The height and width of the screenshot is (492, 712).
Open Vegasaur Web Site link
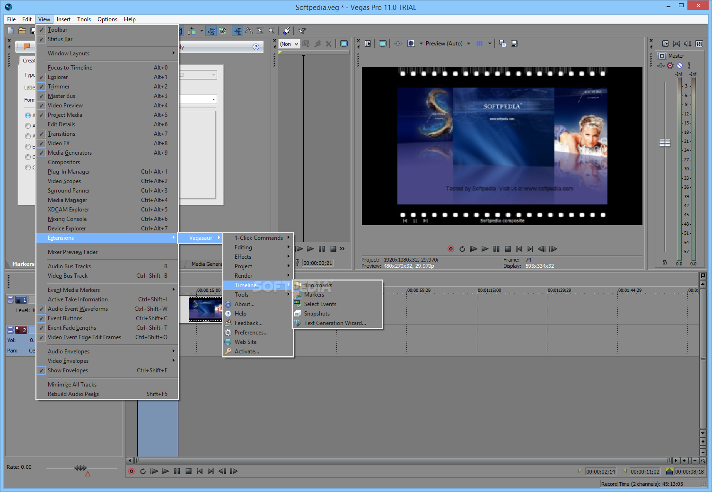pos(258,342)
